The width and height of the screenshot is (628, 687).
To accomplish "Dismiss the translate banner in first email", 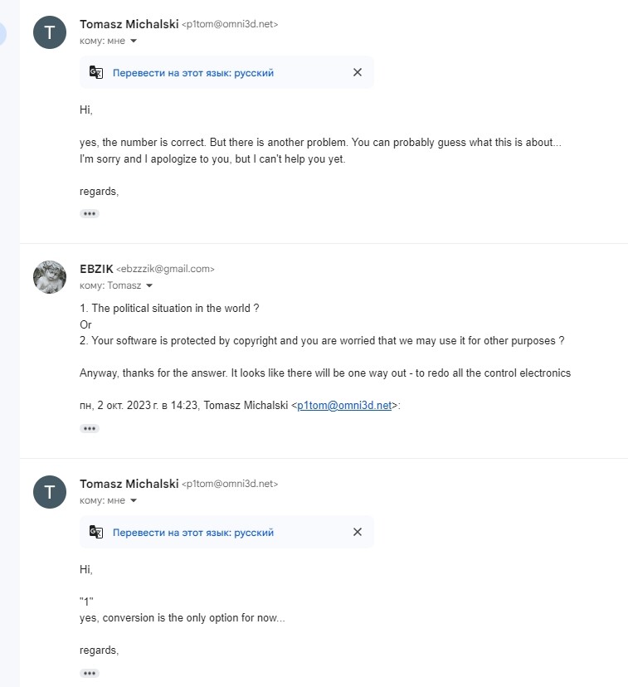I will click(x=358, y=72).
